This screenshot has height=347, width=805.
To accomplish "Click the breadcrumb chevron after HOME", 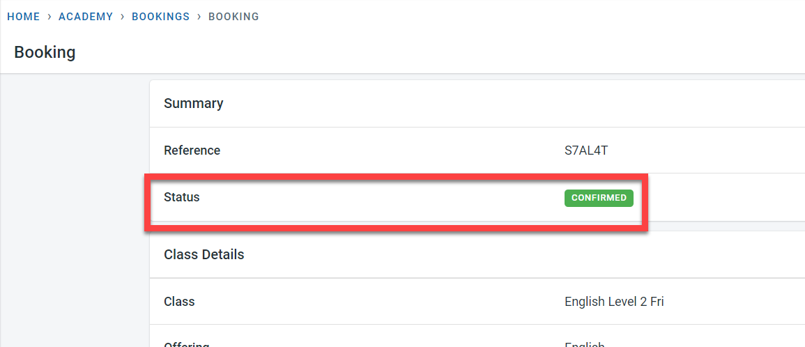I will (49, 17).
